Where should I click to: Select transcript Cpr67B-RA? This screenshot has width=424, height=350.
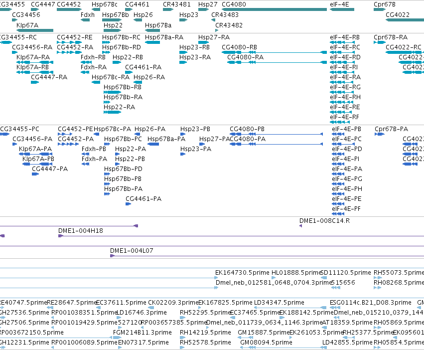391,37
